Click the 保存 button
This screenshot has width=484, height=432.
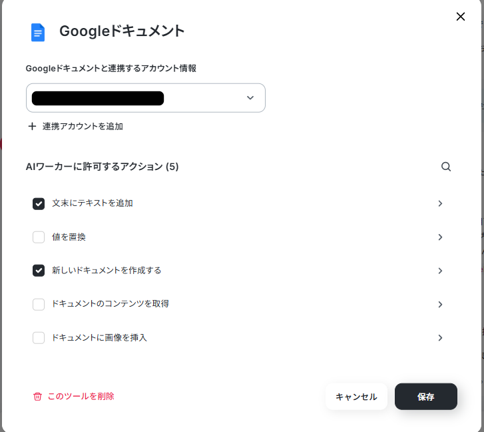(x=425, y=397)
